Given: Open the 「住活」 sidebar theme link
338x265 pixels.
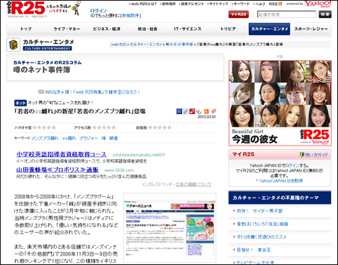Looking at the screenshot, I should click(262, 224).
